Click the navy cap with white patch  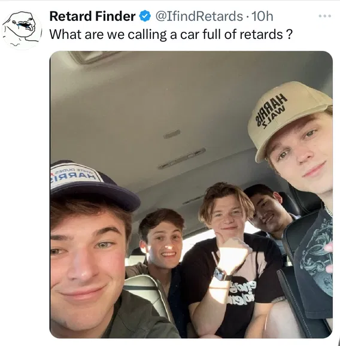click(93, 186)
